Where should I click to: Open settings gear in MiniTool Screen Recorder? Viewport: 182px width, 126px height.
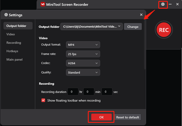click(163, 4)
